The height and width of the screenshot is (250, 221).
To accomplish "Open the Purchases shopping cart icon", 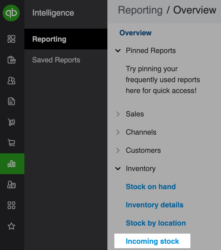I will coord(11,143).
